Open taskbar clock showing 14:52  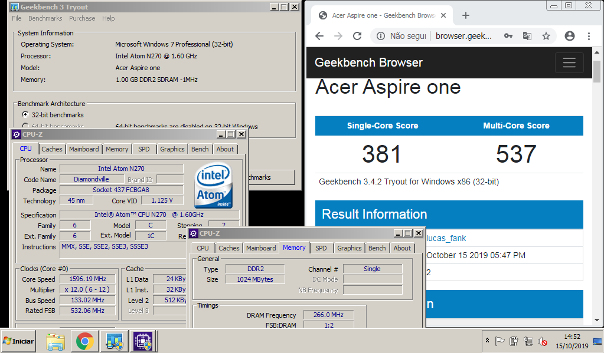(572, 341)
